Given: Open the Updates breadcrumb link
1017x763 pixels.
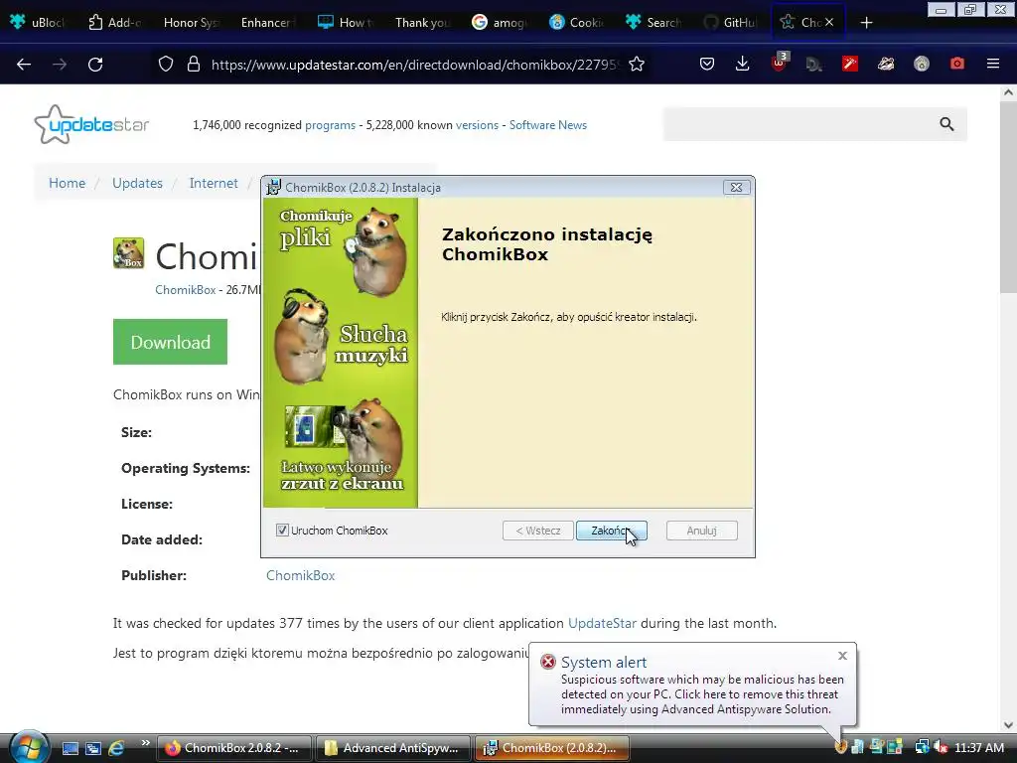Looking at the screenshot, I should (x=137, y=183).
